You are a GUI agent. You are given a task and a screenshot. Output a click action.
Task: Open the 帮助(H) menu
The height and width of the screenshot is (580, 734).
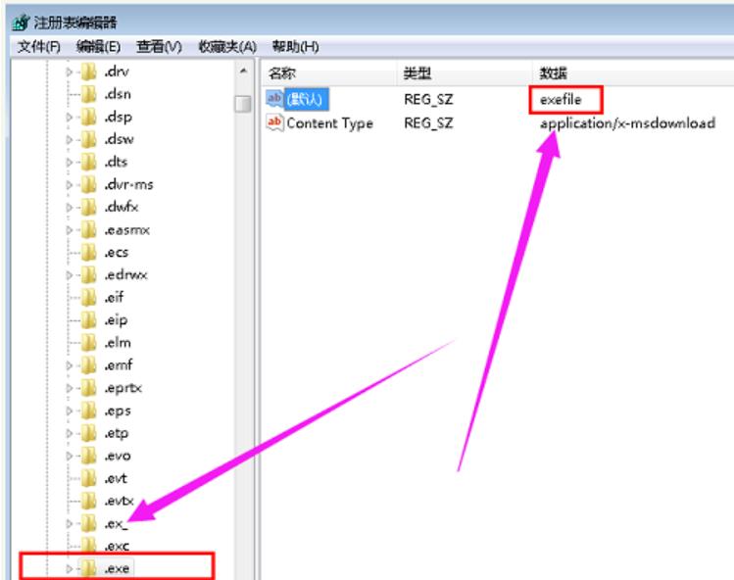click(295, 46)
